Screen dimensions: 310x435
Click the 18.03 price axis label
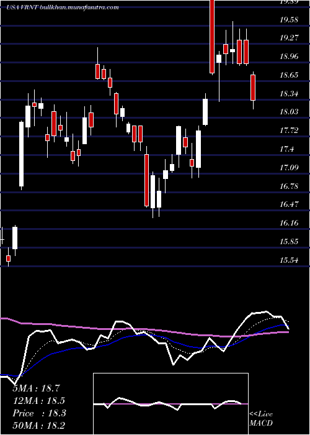click(x=289, y=112)
